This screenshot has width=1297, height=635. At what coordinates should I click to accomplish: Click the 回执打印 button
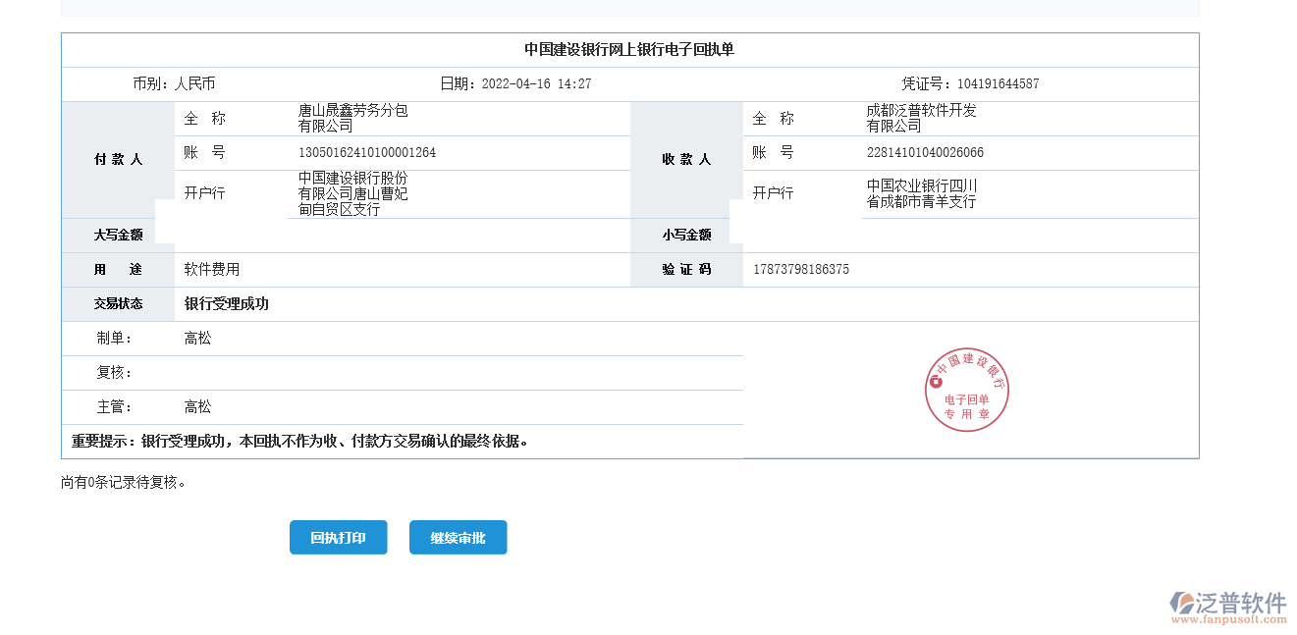[338, 537]
